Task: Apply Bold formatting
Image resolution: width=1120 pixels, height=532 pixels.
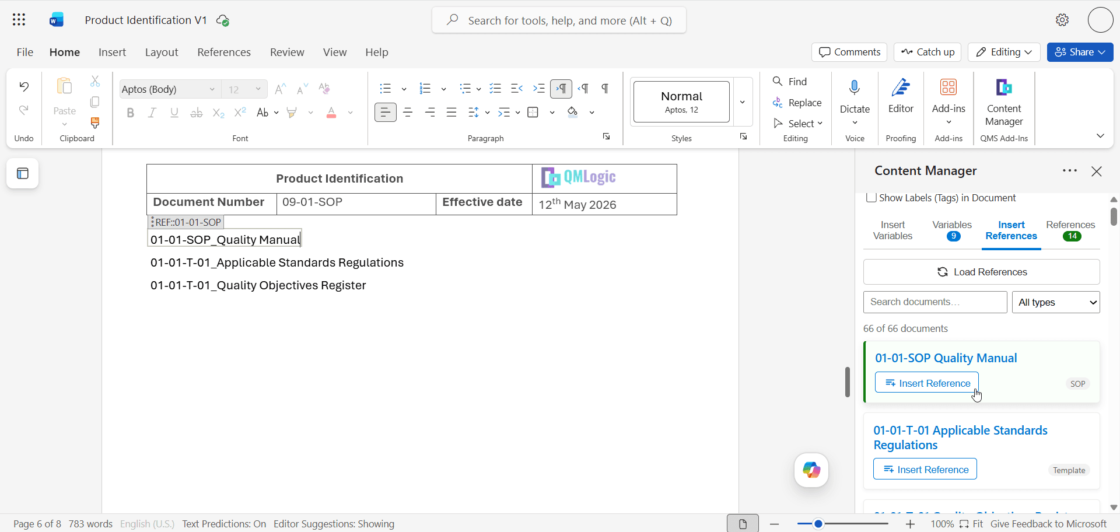Action: 131,113
